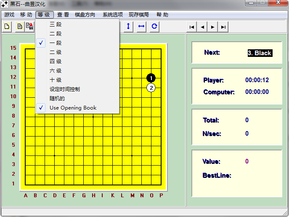The width and height of the screenshot is (289, 217).
Task: Select the checked 一段 level option
Action: pyautogui.click(x=56, y=43)
